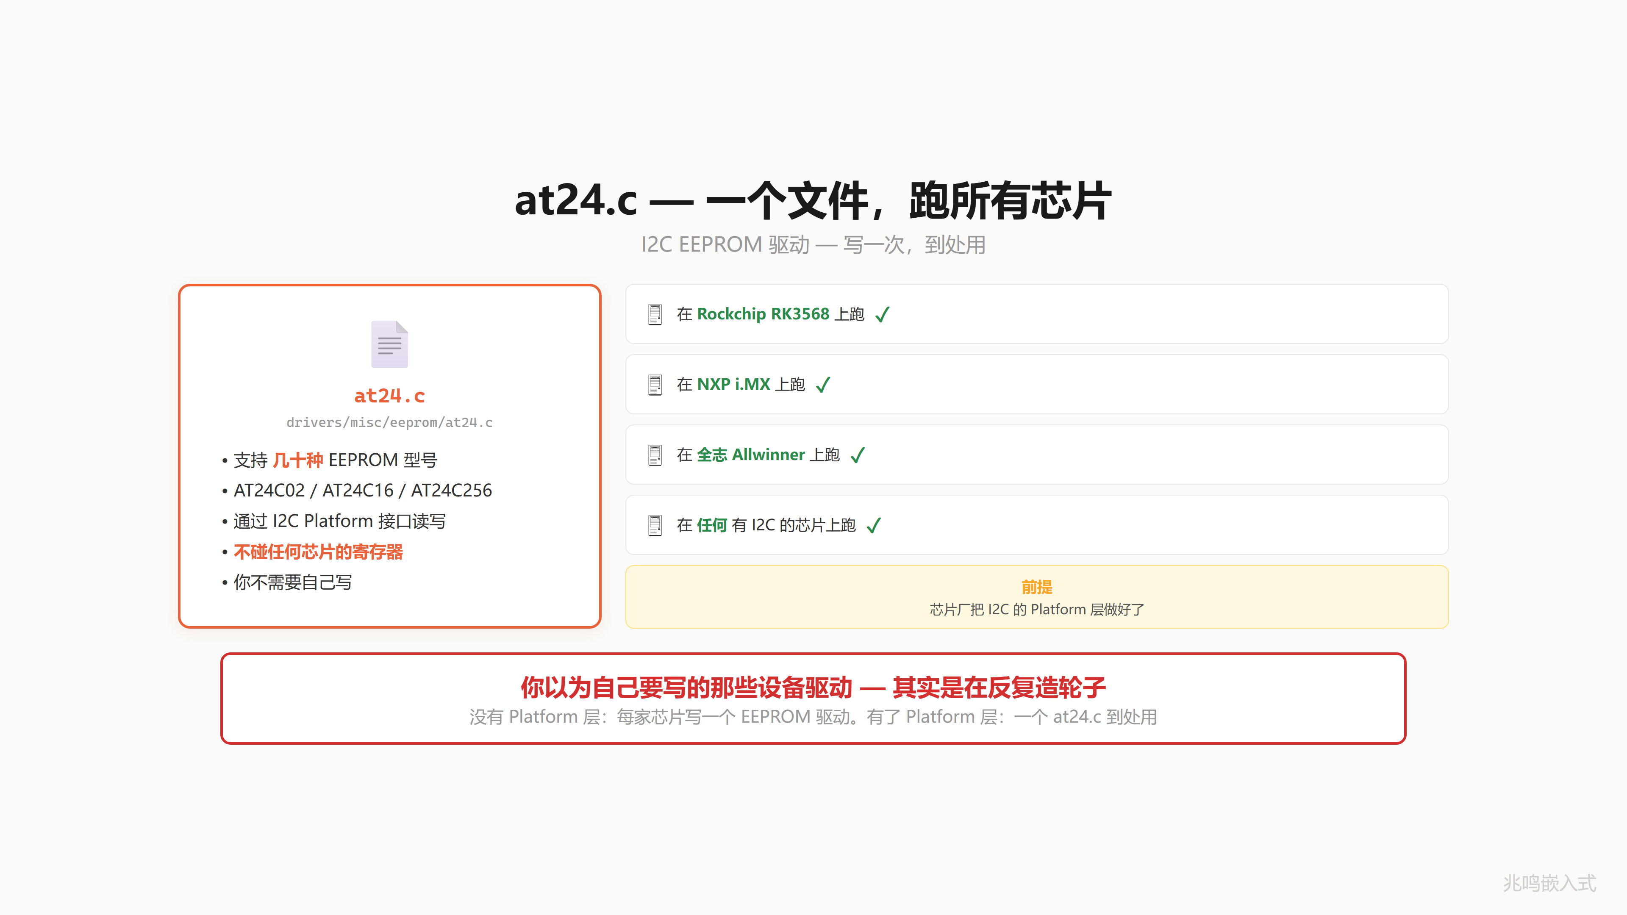Click the chip icon beside Rockchip RK3568
This screenshot has width=1627, height=915.
tap(655, 314)
